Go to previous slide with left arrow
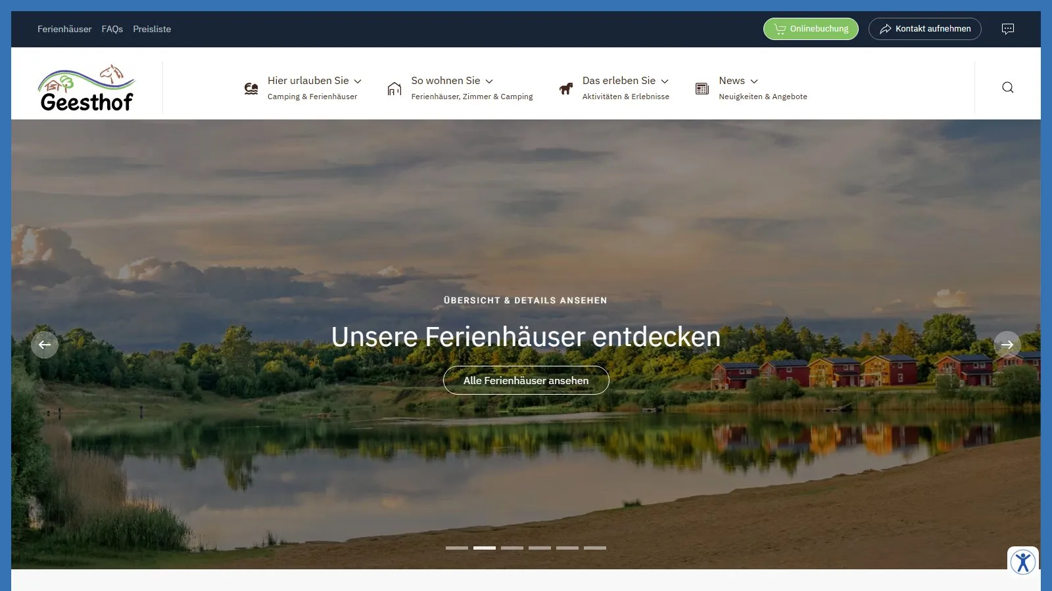The image size is (1052, 591). [45, 345]
